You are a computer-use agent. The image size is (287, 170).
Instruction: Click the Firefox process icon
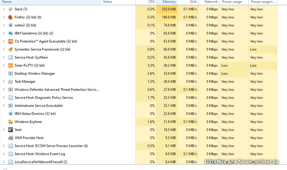[11, 17]
